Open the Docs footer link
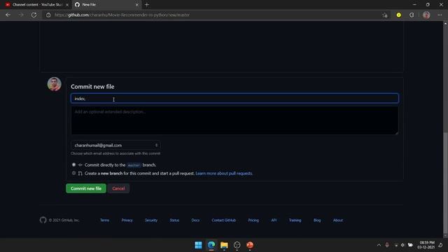 [x=195, y=220]
